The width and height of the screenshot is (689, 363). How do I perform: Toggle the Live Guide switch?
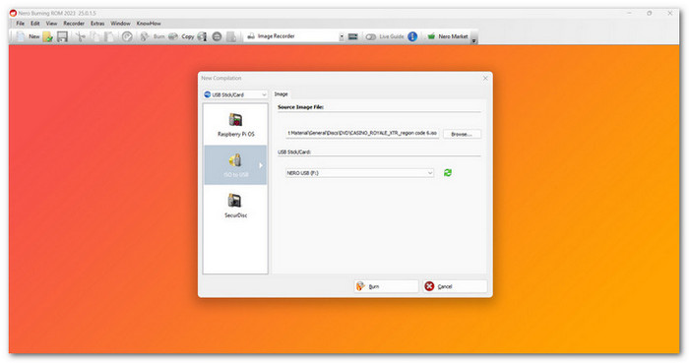385,36
